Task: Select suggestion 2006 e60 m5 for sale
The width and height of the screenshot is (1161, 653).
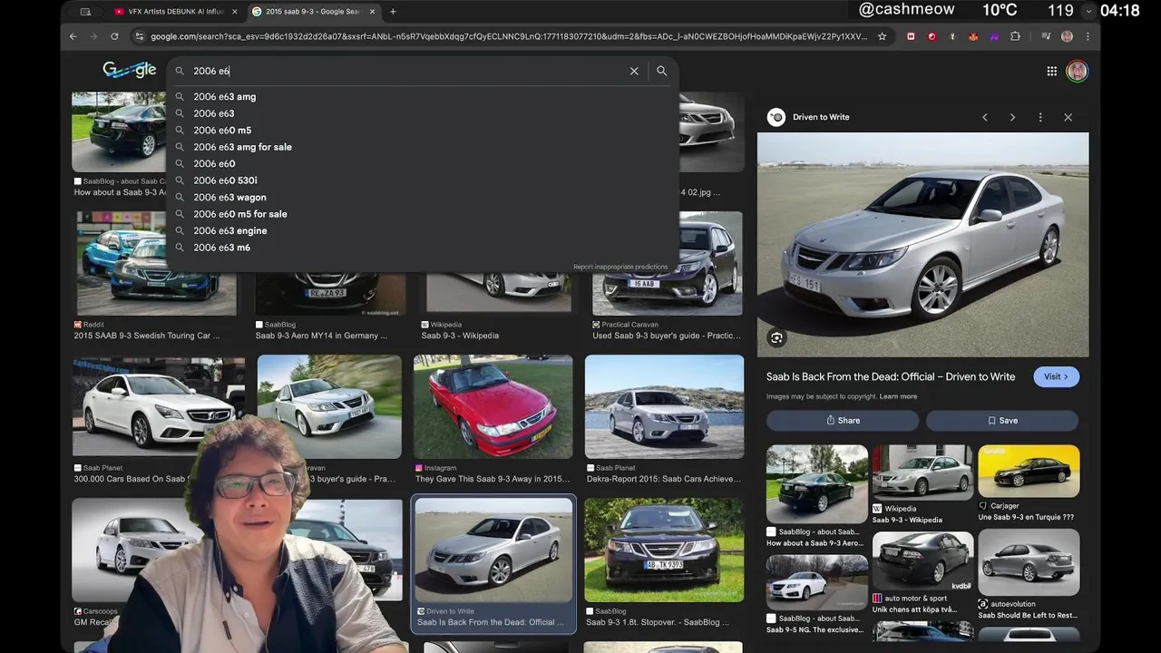Action: tap(239, 214)
